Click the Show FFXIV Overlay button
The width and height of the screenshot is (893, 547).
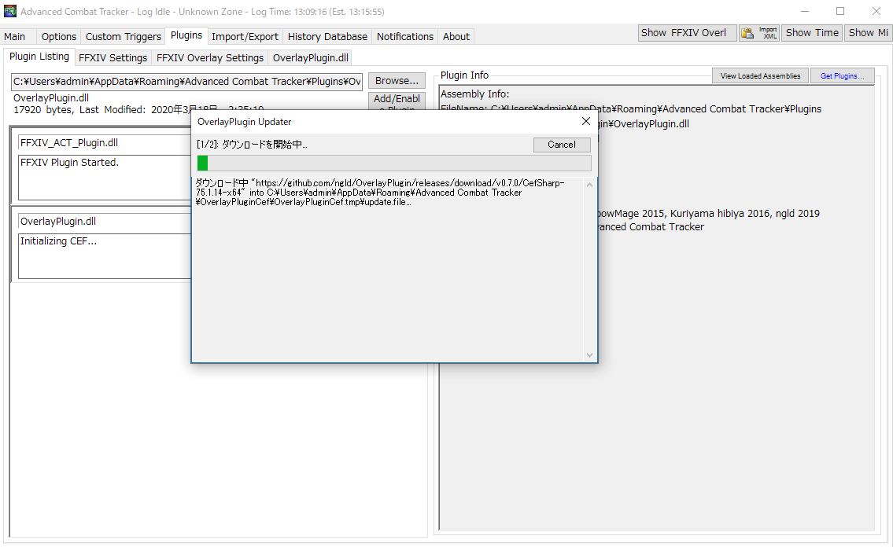(x=688, y=33)
